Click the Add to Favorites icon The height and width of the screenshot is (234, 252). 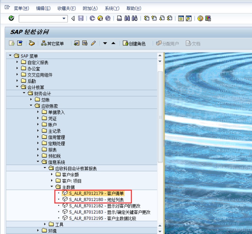pyautogui.click(x=77, y=43)
